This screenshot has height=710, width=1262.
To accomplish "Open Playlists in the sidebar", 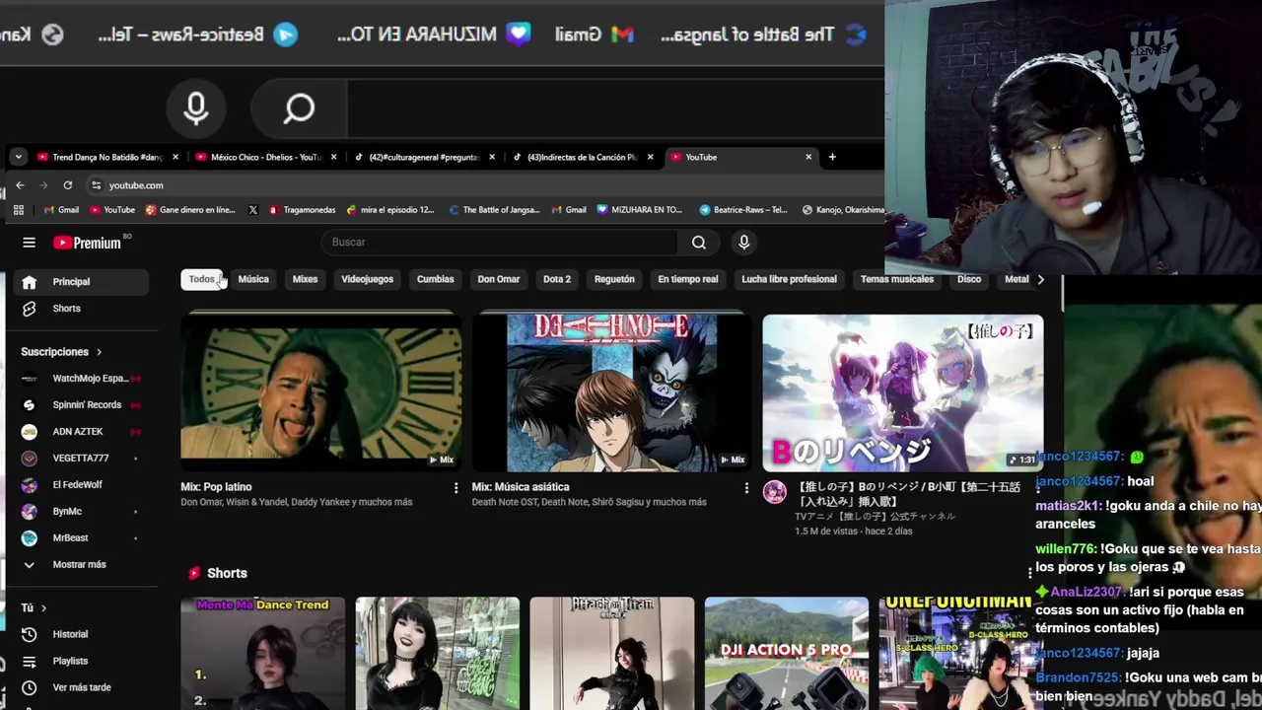I will 81,661.
